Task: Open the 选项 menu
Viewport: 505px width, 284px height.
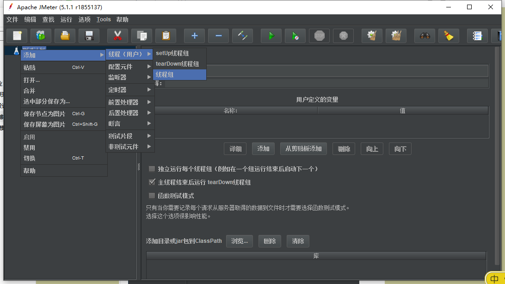Action: 84,19
